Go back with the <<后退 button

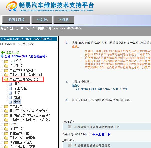[42, 20]
